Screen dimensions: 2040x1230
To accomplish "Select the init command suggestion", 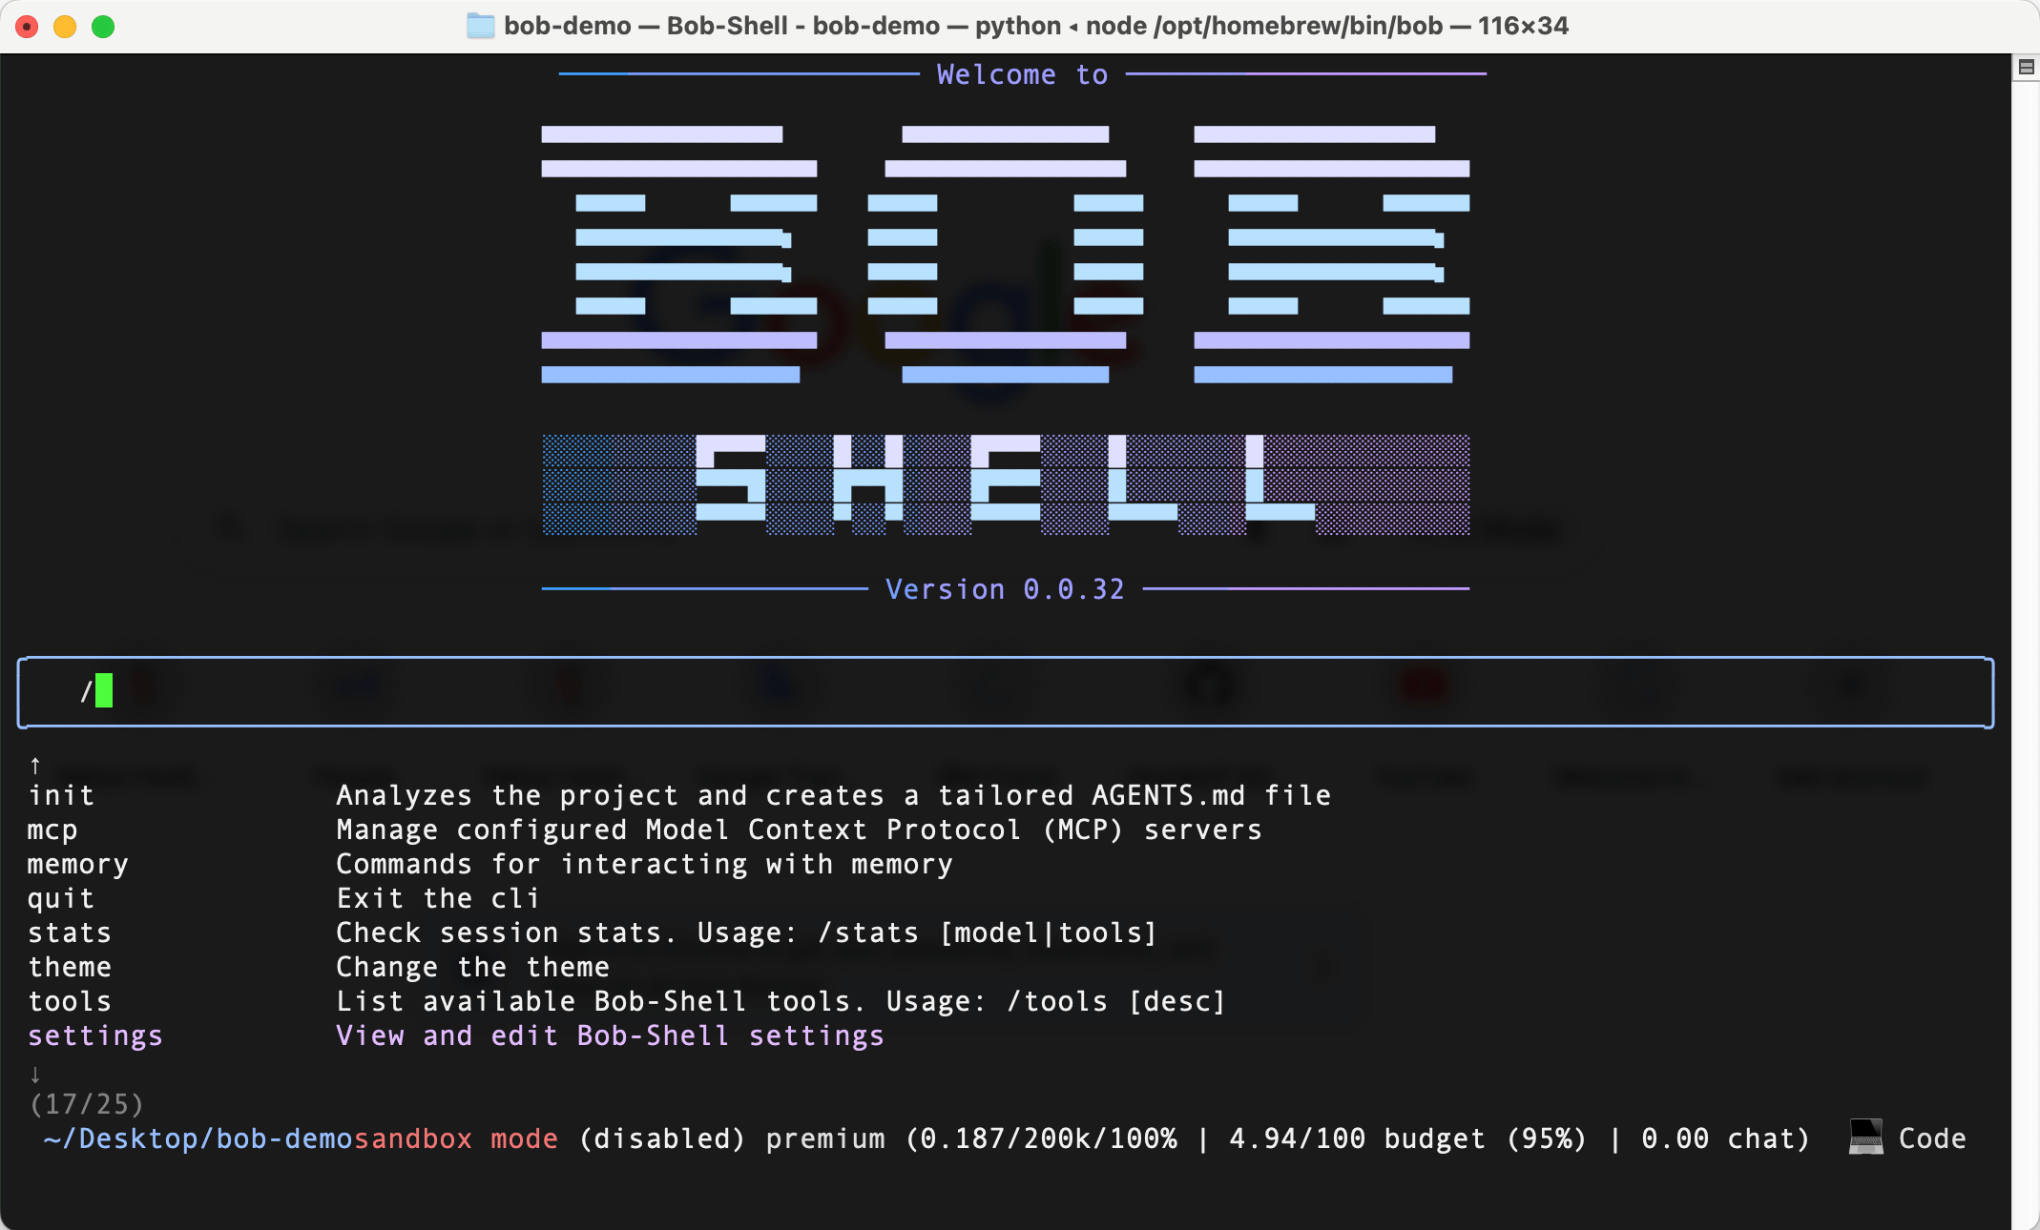I will coord(61,795).
